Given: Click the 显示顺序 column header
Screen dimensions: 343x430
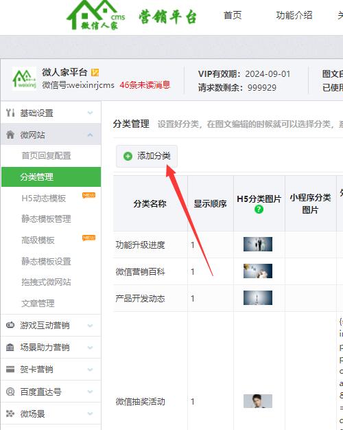Looking at the screenshot, I should click(x=210, y=204).
